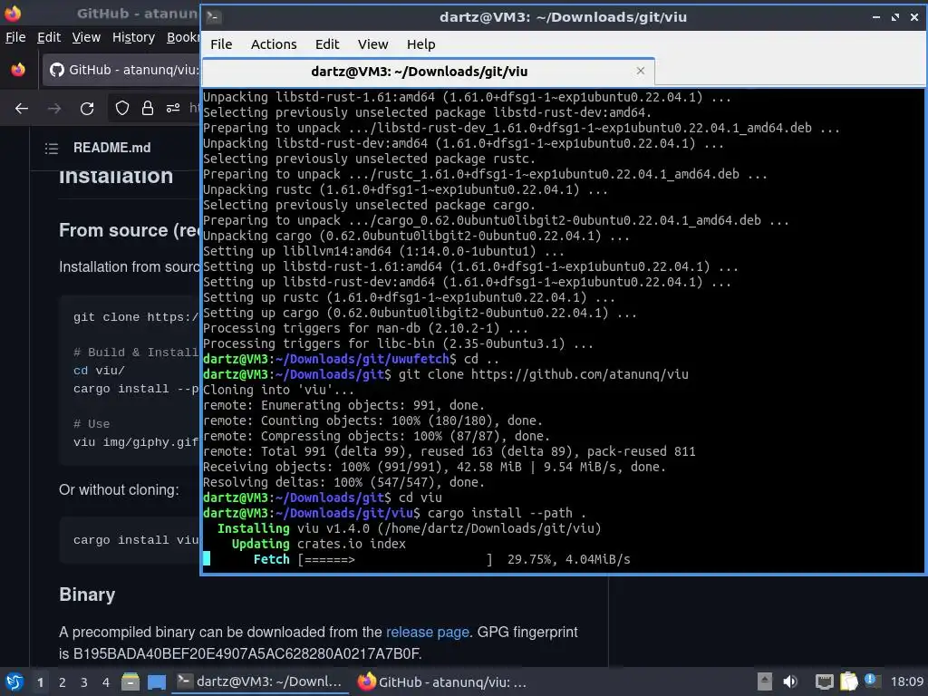Click the 'Updating crates.io index' line
The height and width of the screenshot is (696, 928).
[x=318, y=544]
